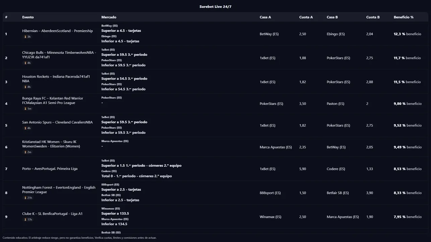
Task: Click the Mercado column header
Action: click(x=109, y=17)
